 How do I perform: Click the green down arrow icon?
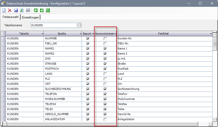pyautogui.click(x=42, y=10)
